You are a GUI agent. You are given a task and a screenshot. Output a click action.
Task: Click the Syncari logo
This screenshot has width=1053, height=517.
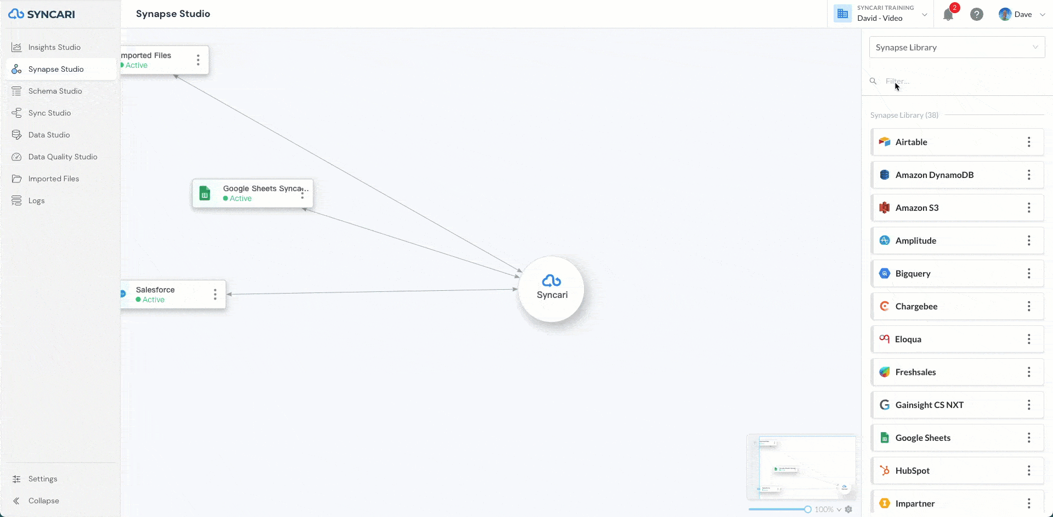[x=42, y=14]
